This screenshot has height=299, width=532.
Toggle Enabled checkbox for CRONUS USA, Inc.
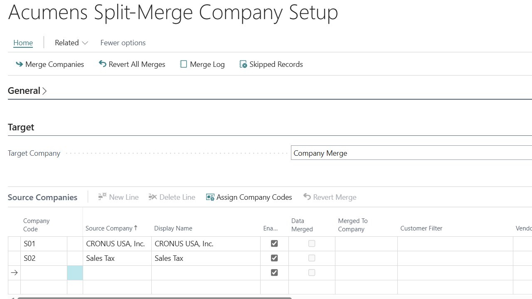[274, 244]
